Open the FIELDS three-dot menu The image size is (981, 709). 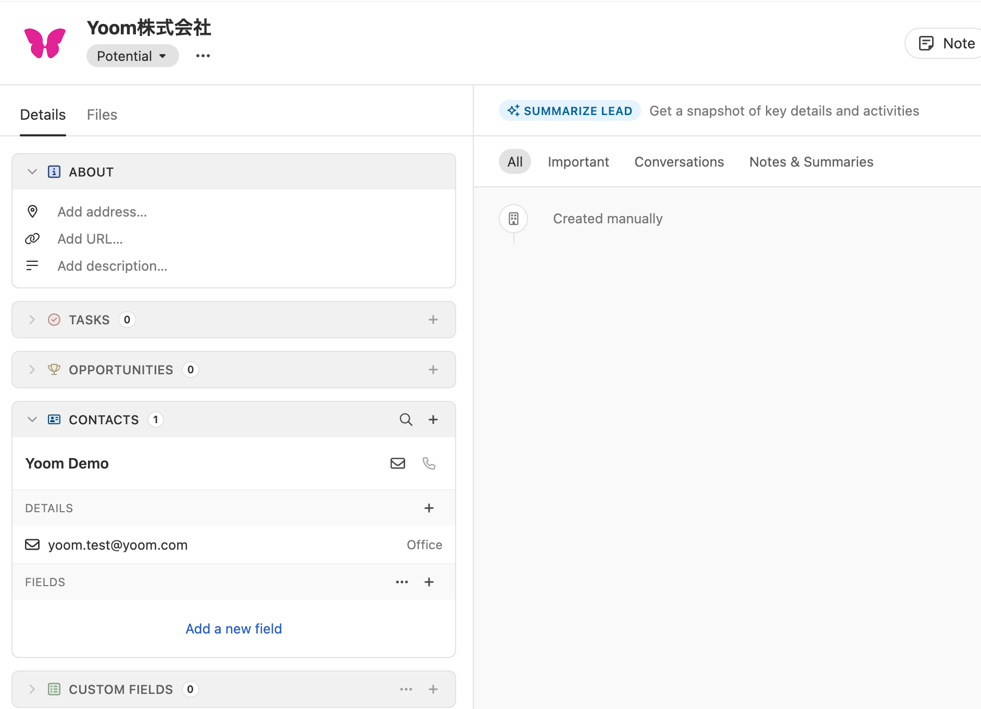click(401, 582)
